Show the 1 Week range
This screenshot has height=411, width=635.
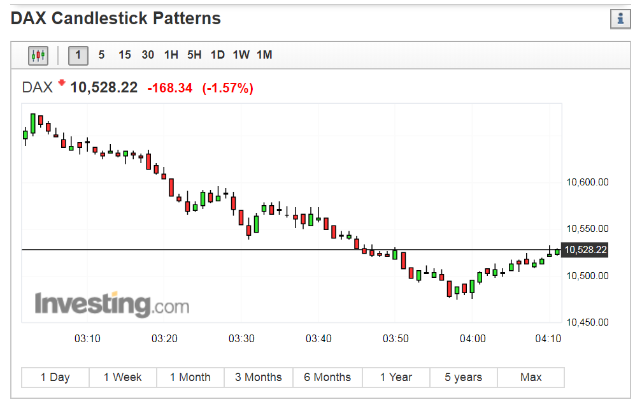point(123,377)
